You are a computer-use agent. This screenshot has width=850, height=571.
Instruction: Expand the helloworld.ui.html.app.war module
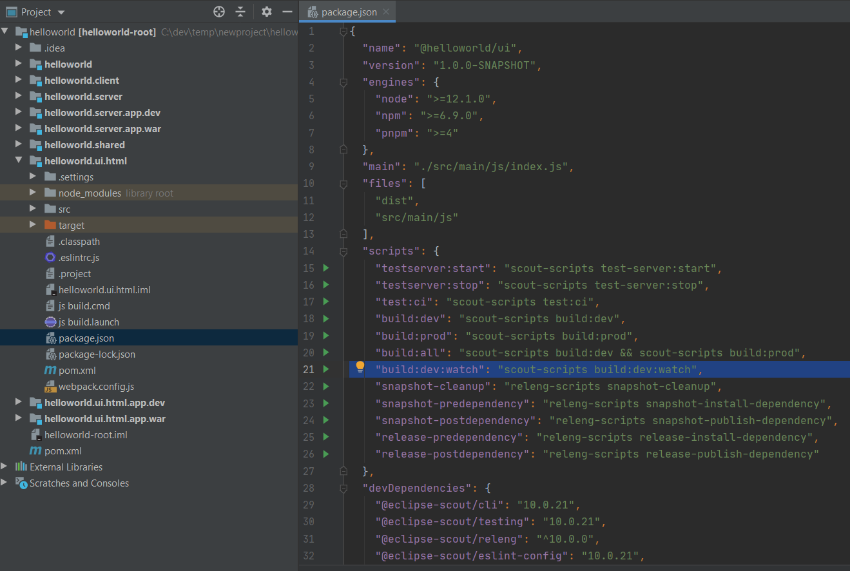point(19,418)
